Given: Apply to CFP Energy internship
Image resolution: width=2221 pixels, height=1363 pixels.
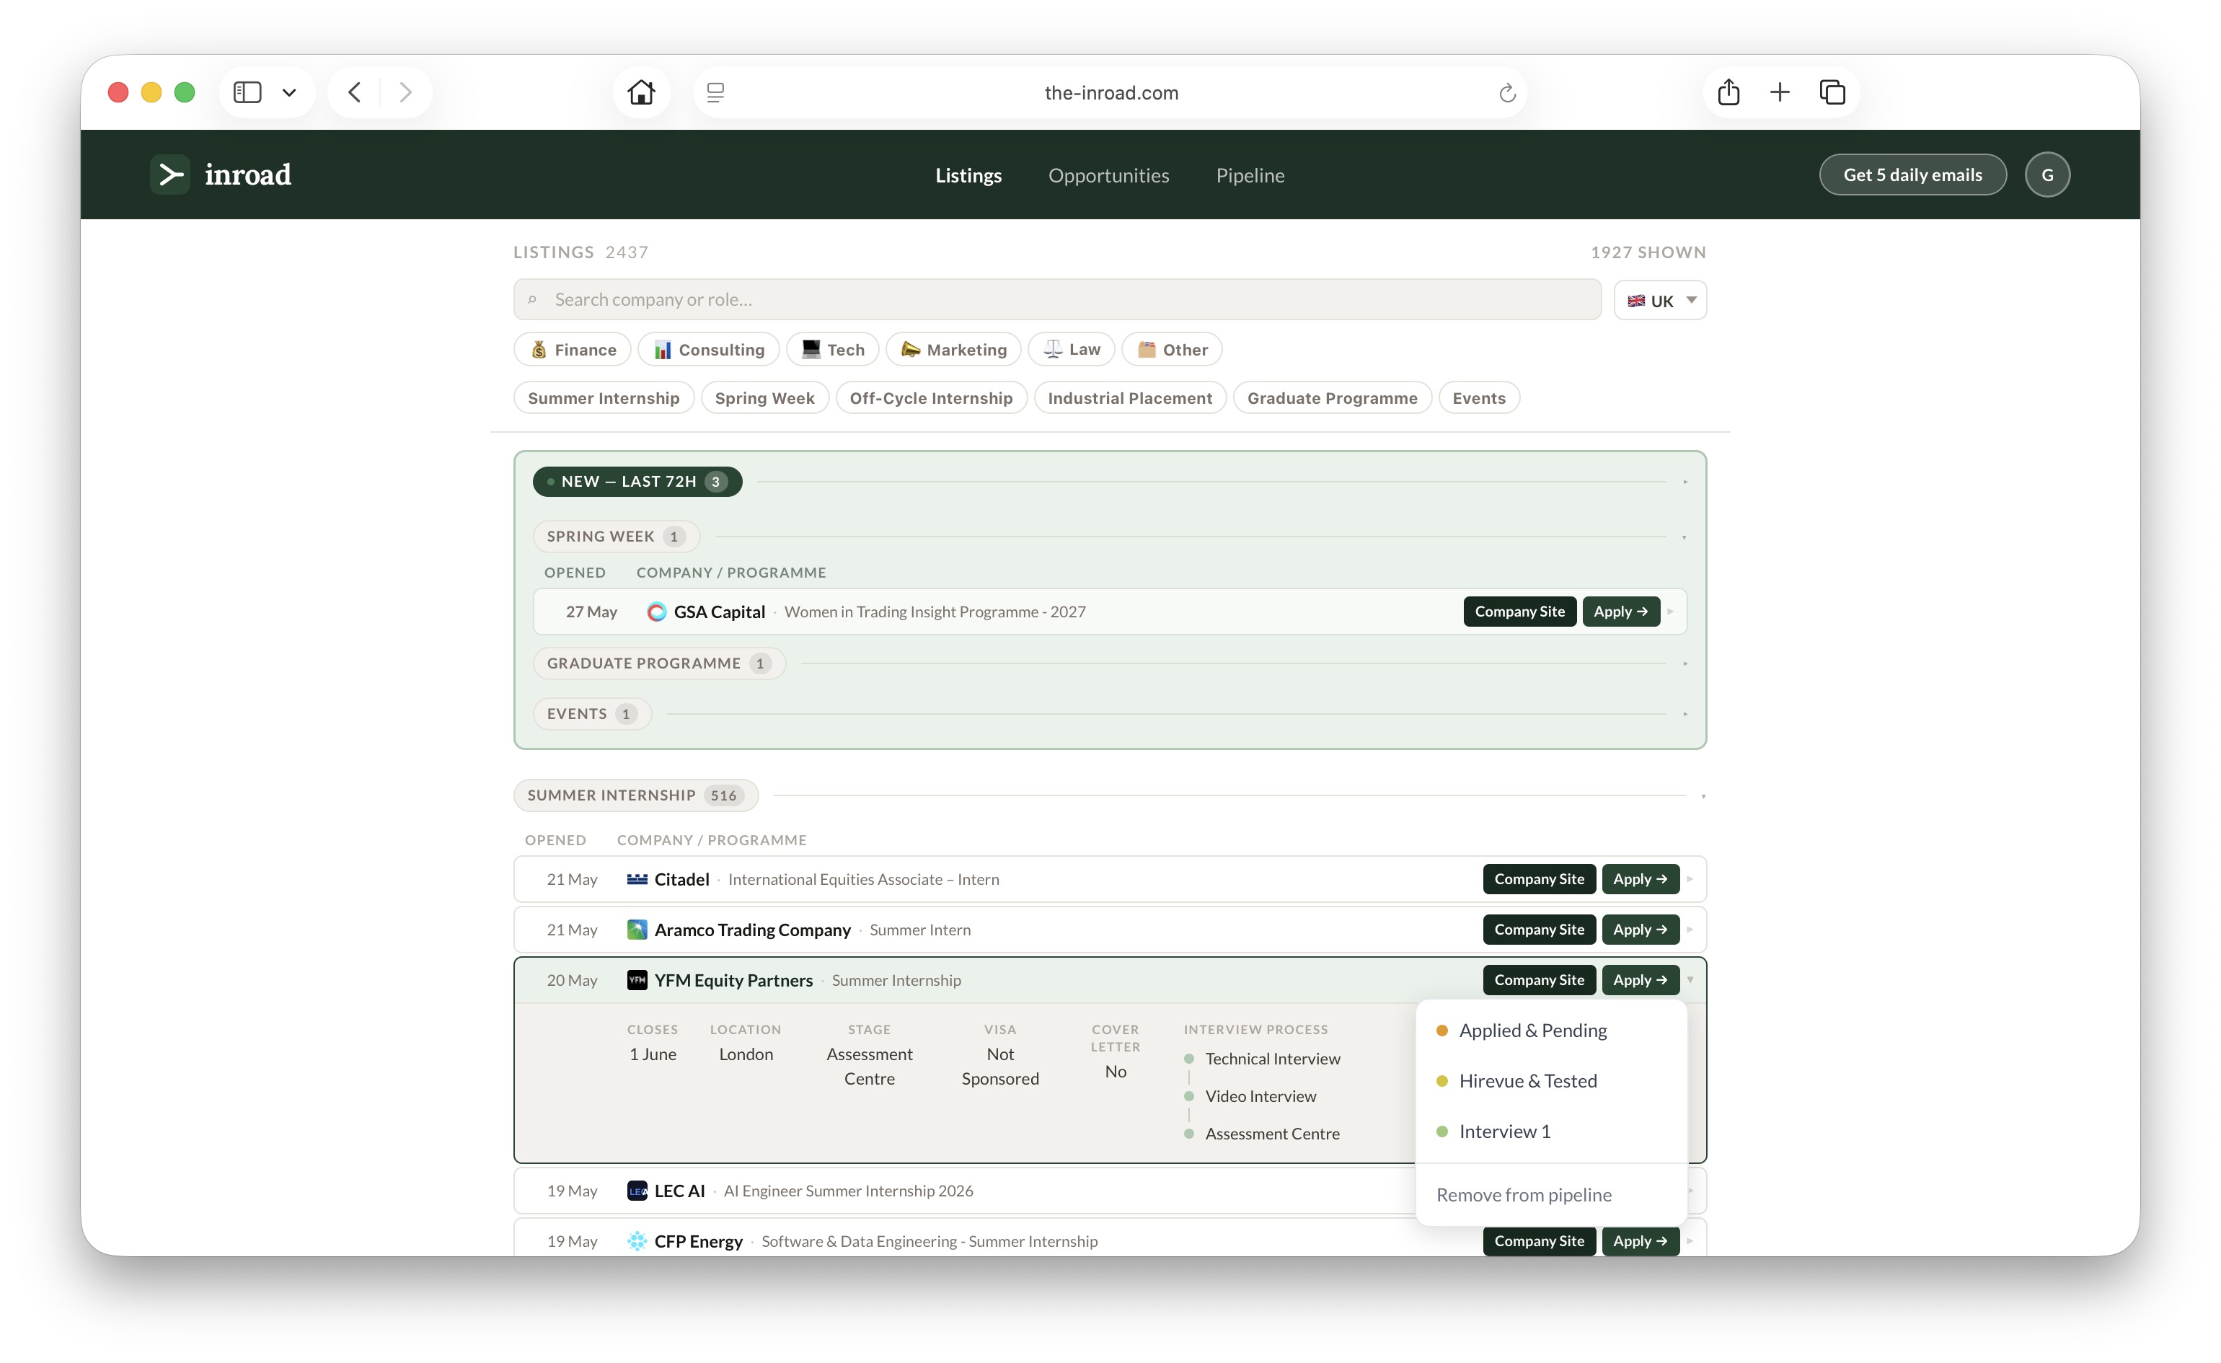Looking at the screenshot, I should point(1641,1241).
